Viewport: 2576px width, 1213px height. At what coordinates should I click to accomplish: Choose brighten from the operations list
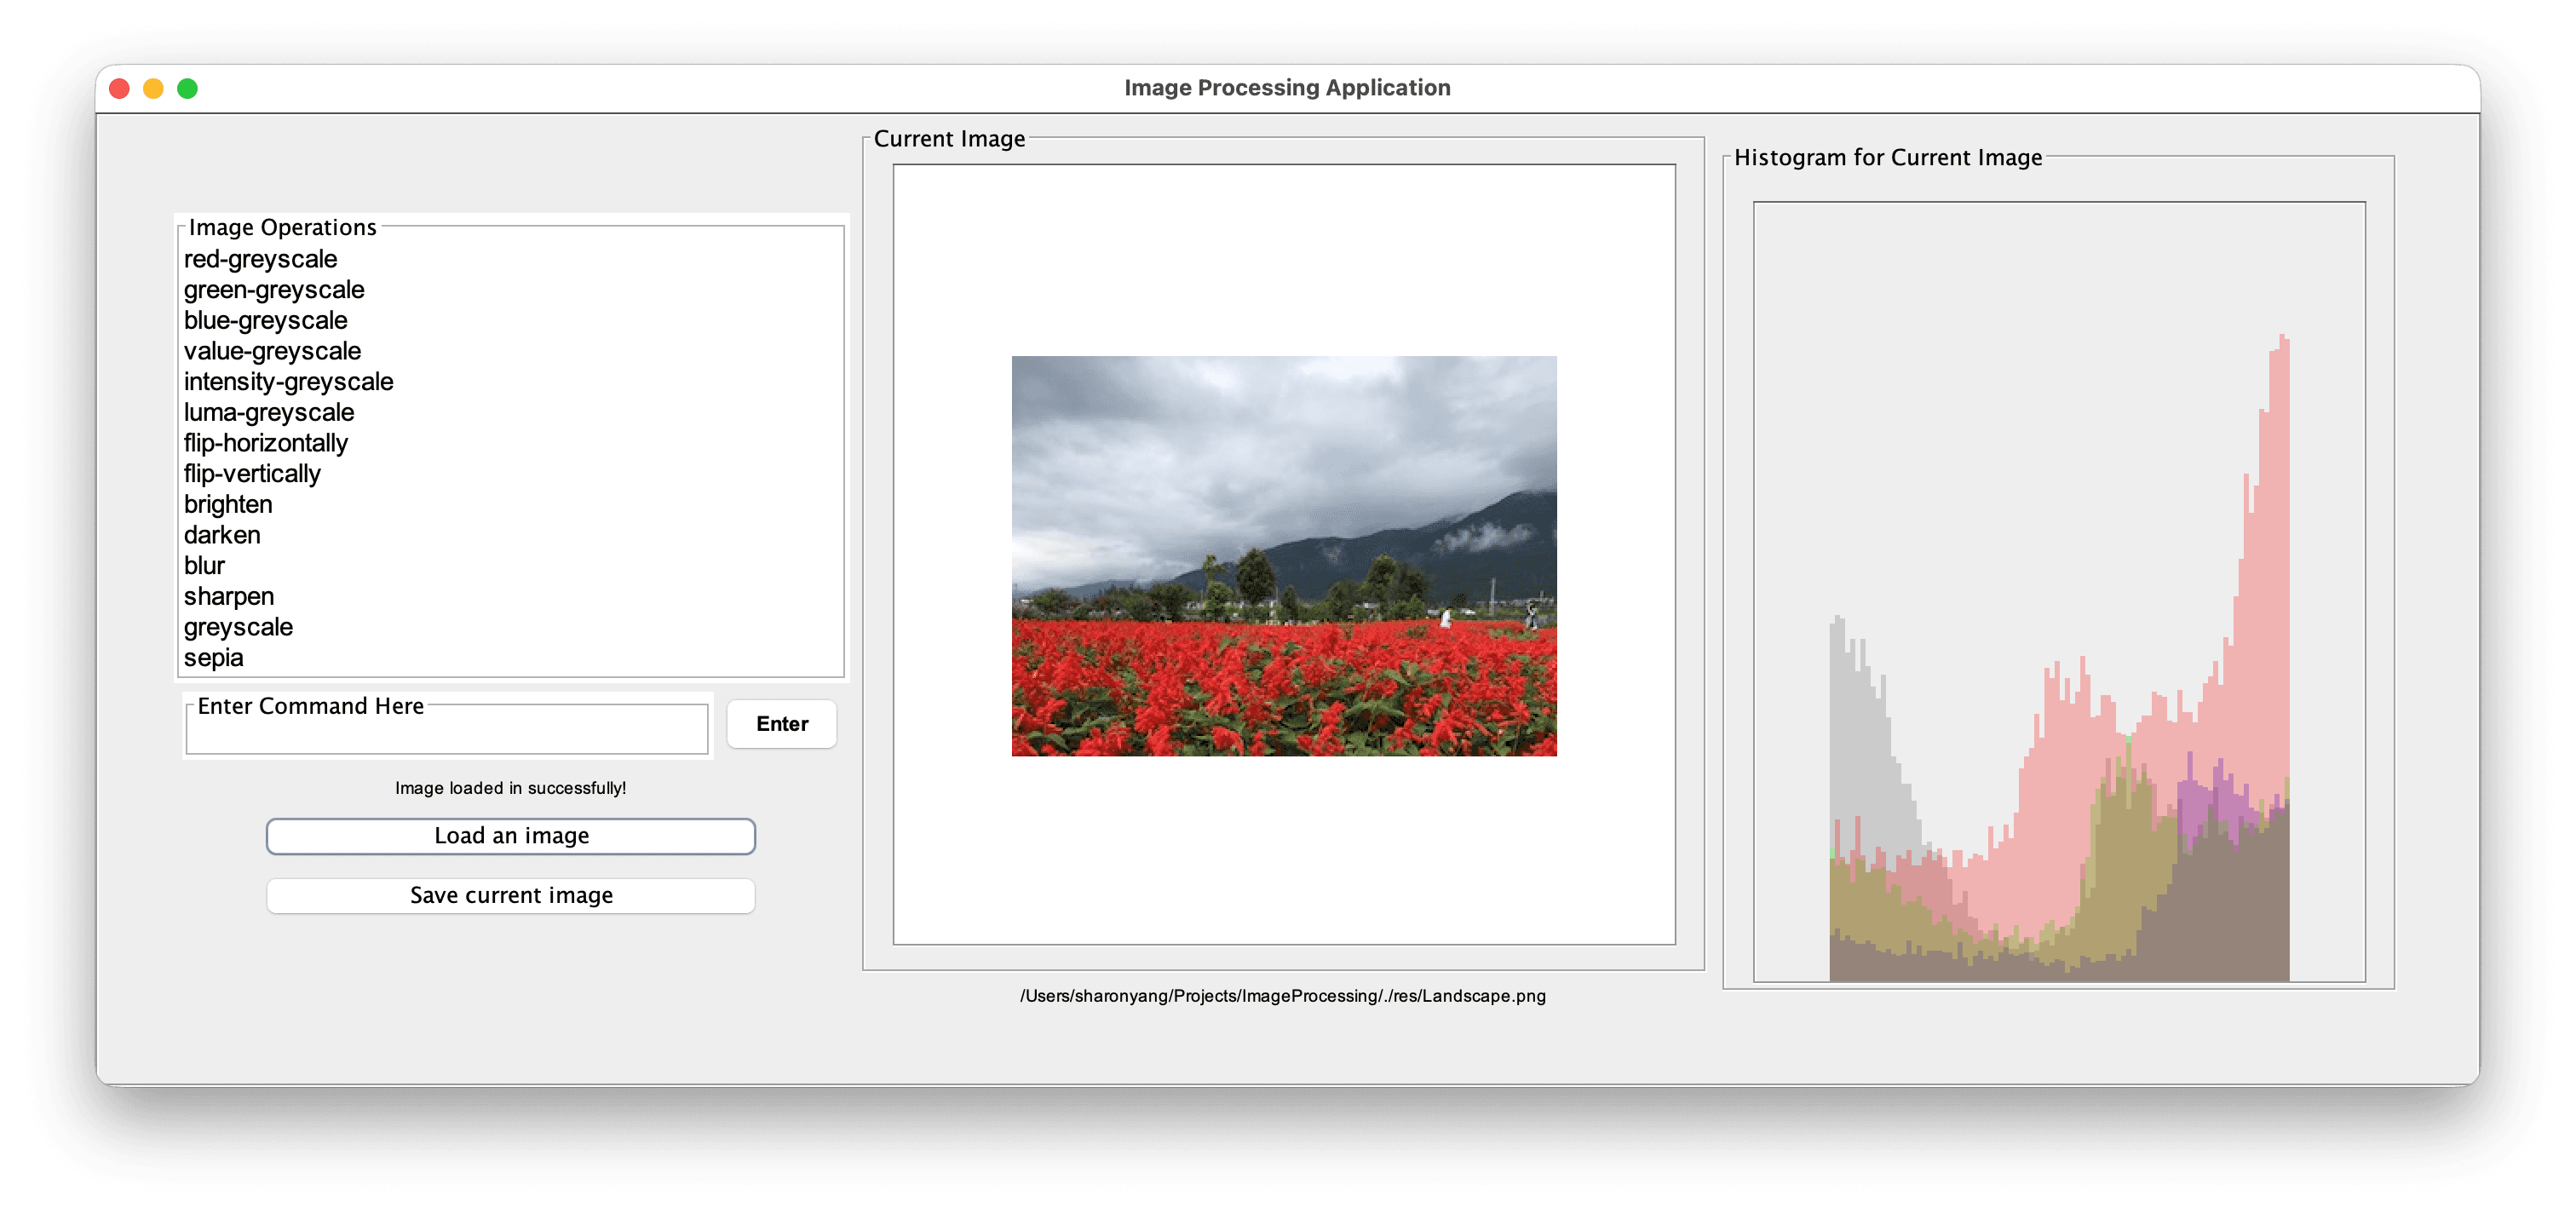click(511, 505)
